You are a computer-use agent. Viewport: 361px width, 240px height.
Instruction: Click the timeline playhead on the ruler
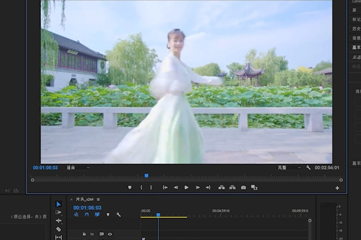pyautogui.click(x=158, y=215)
